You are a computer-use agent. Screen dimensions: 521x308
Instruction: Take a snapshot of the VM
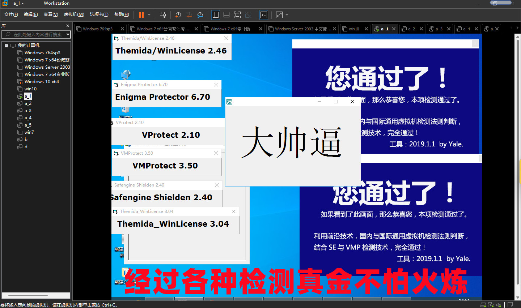pyautogui.click(x=178, y=15)
